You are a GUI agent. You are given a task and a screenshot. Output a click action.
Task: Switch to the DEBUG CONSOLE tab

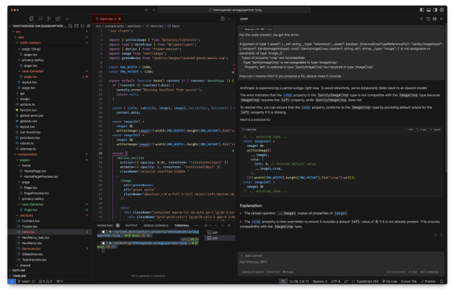[156, 226]
